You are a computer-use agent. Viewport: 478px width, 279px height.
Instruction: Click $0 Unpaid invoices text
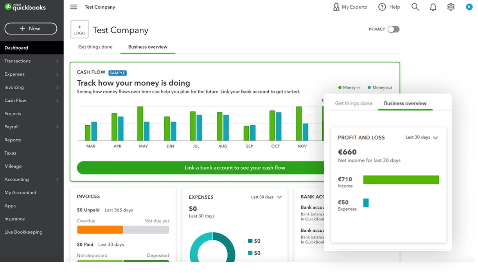coord(88,210)
